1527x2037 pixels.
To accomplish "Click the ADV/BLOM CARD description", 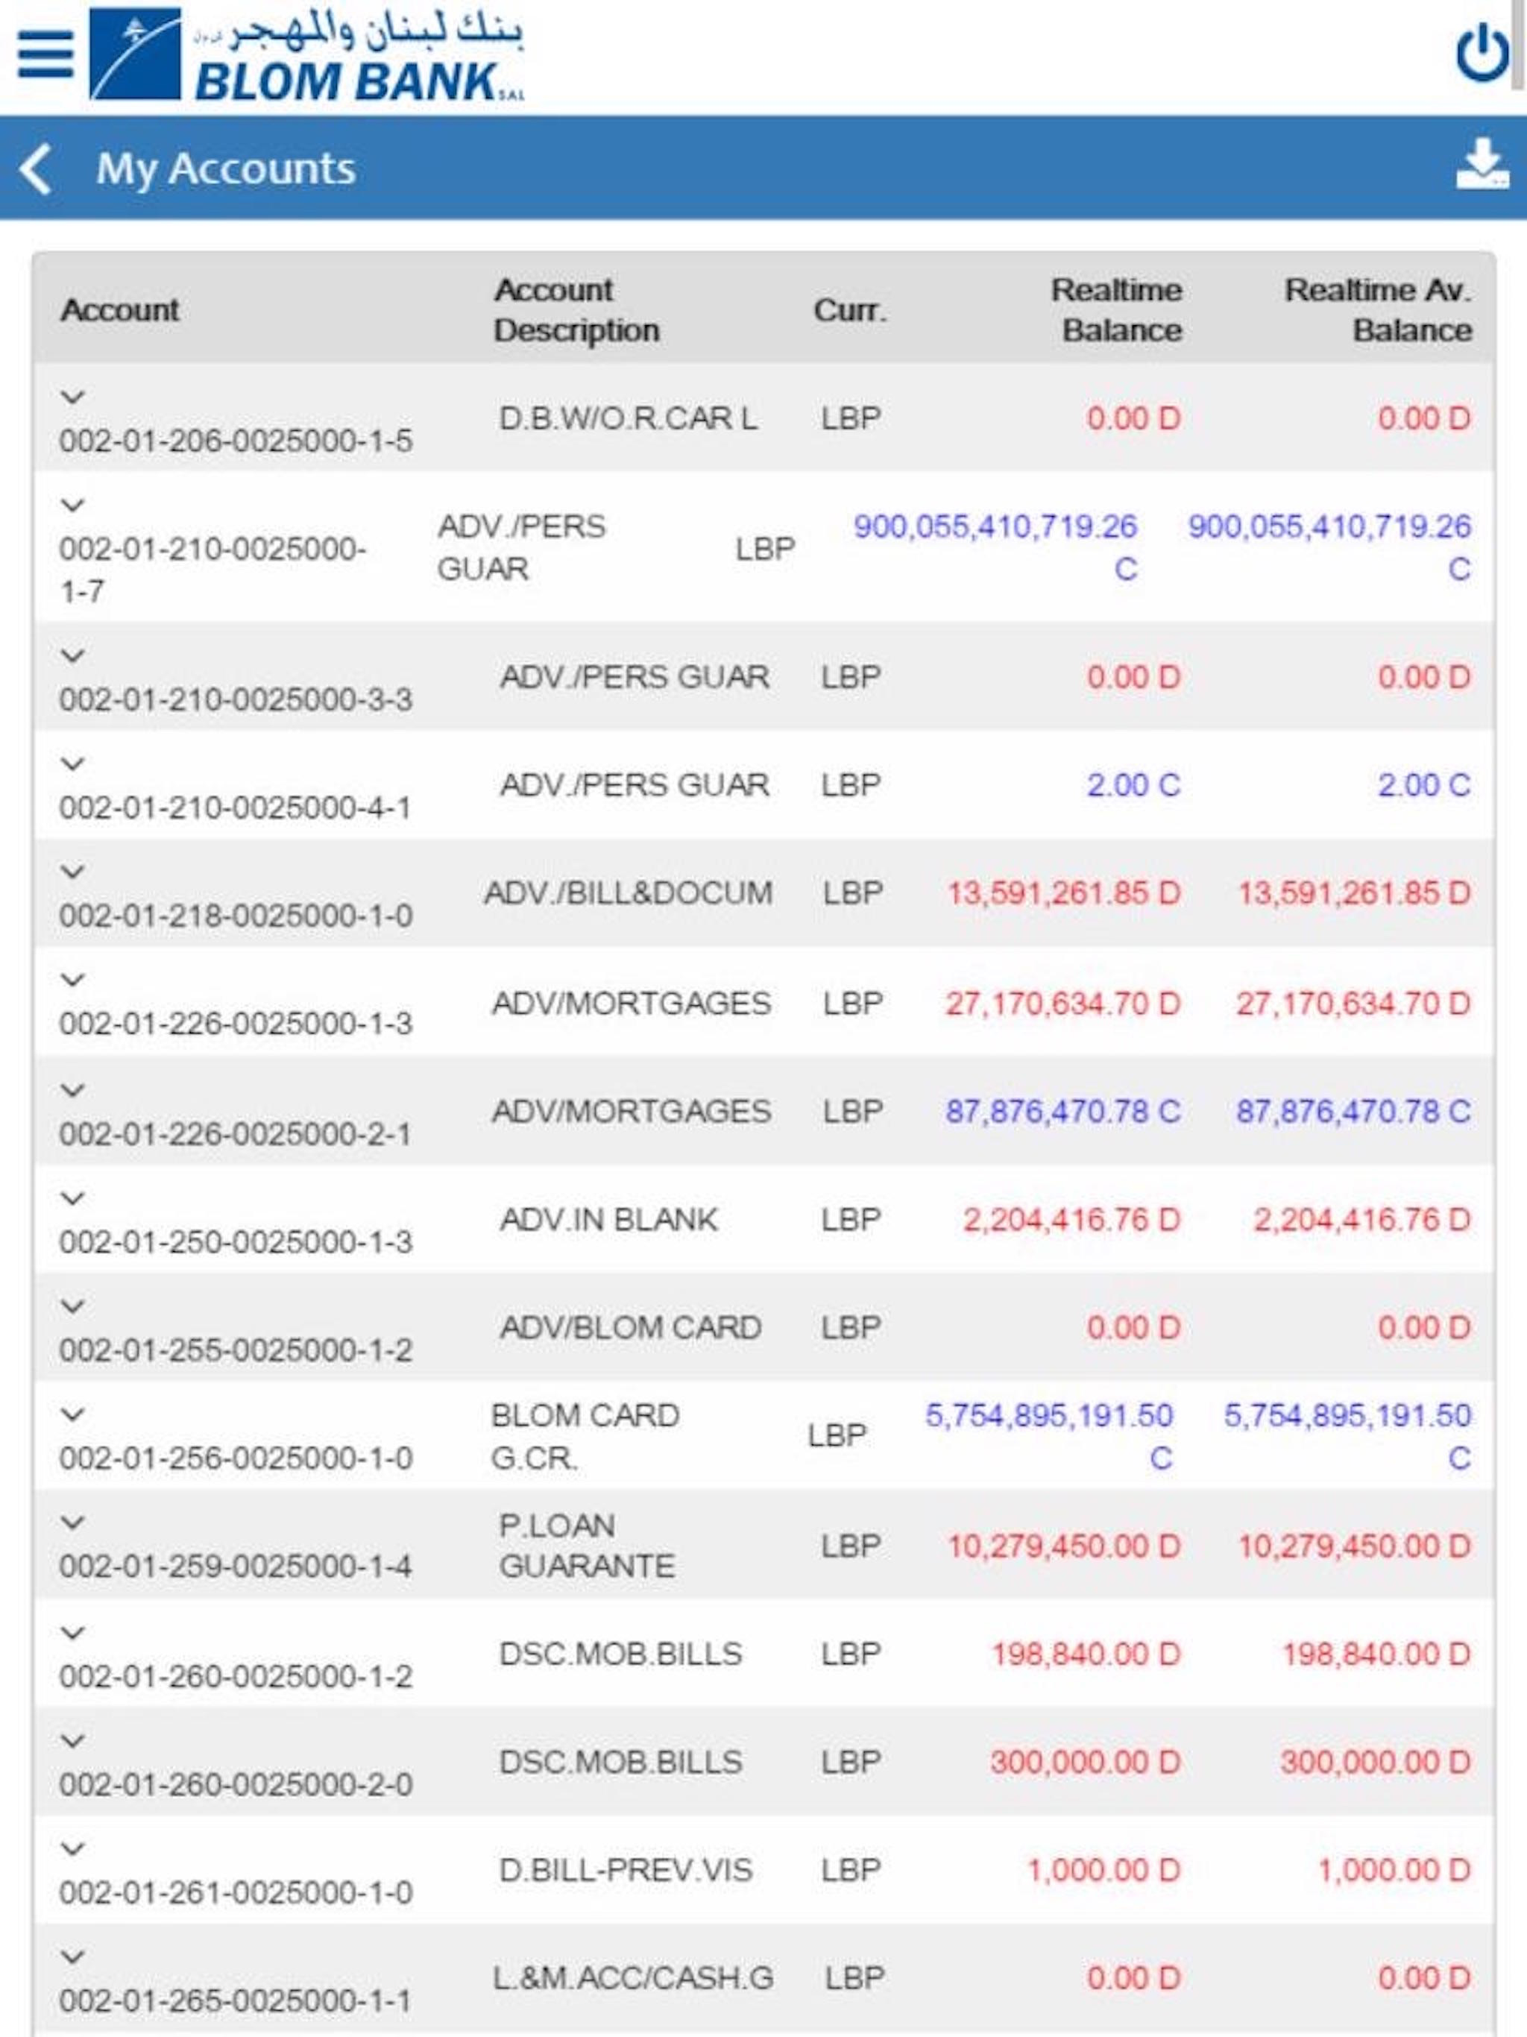I will tap(631, 1327).
